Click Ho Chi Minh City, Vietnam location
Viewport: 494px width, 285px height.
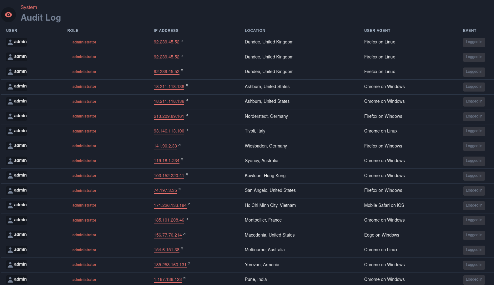point(270,205)
